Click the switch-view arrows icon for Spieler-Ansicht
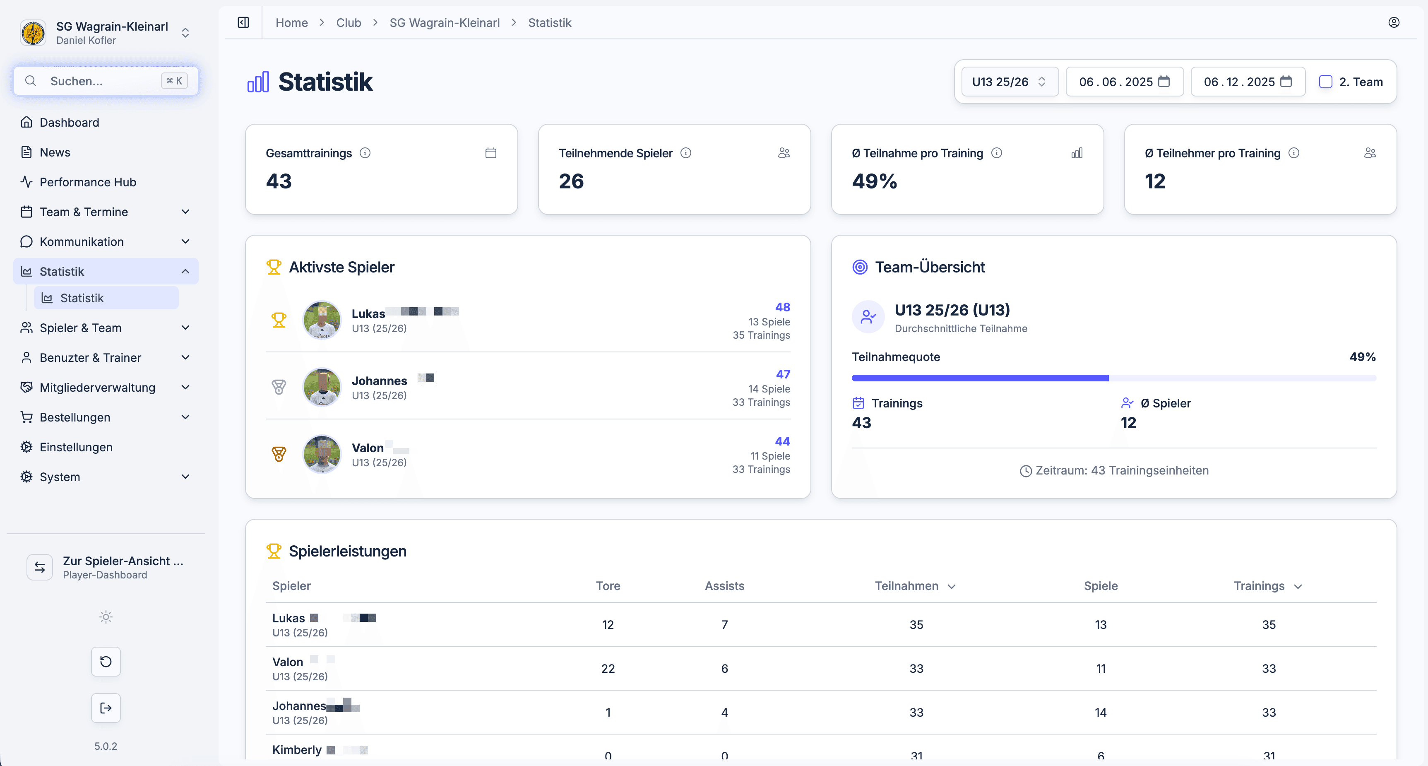The height and width of the screenshot is (766, 1428). [x=40, y=567]
